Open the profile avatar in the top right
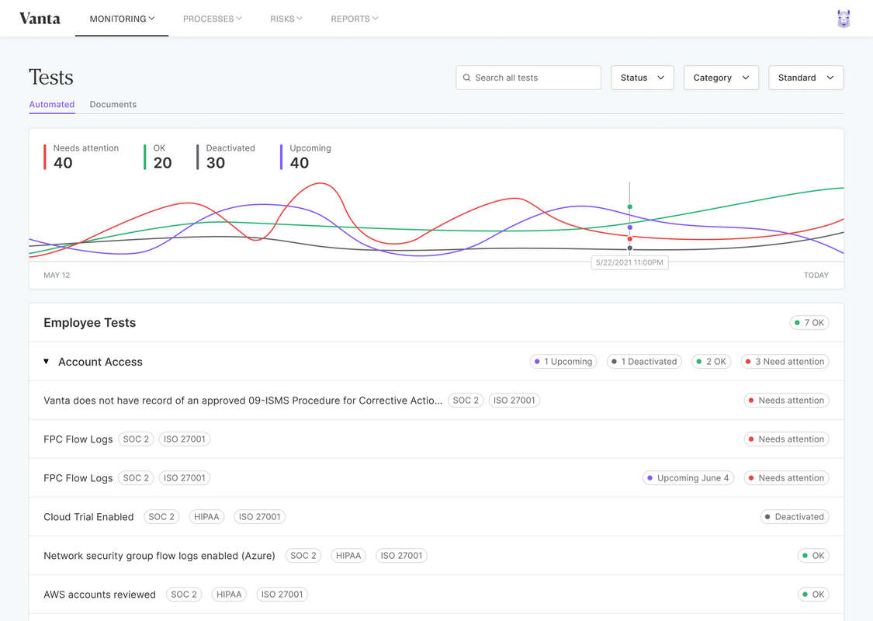This screenshot has width=873, height=621. [843, 18]
